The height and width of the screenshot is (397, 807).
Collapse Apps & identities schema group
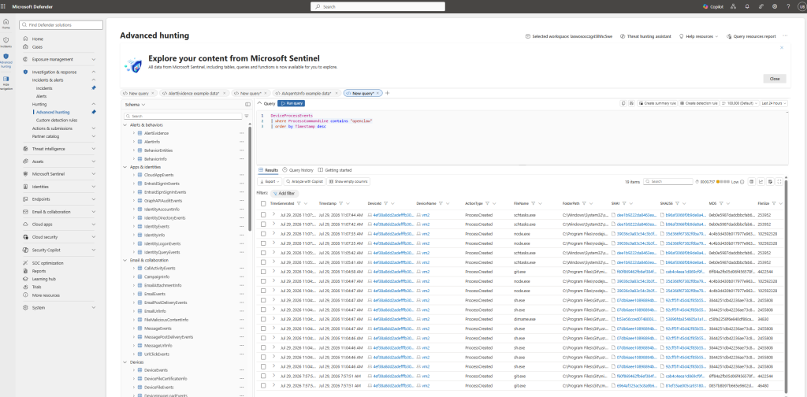point(125,167)
